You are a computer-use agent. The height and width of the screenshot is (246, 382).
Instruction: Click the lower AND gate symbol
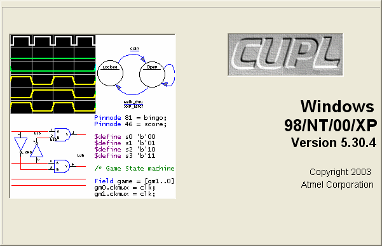[62, 166]
